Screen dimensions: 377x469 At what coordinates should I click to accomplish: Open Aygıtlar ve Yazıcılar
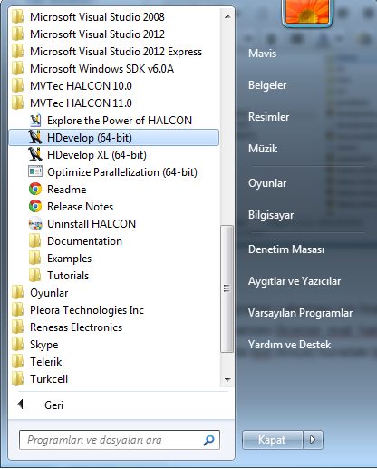[295, 281]
